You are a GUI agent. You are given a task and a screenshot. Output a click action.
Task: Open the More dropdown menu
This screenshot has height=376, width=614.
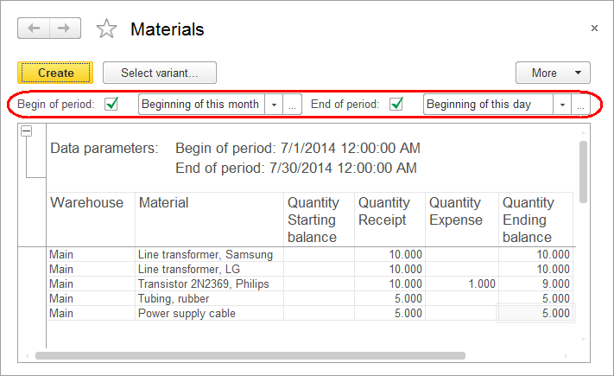tap(553, 73)
